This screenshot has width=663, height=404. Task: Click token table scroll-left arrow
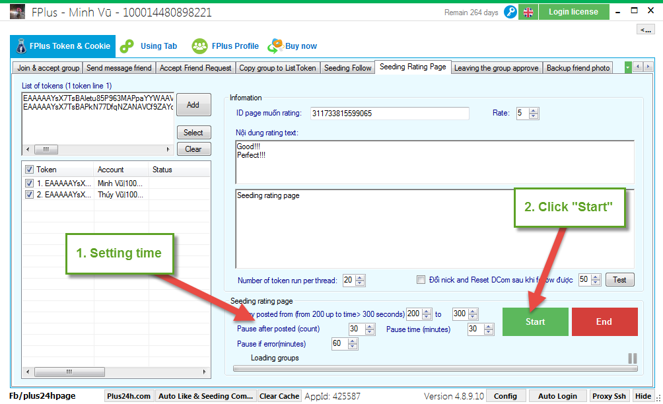(28, 372)
